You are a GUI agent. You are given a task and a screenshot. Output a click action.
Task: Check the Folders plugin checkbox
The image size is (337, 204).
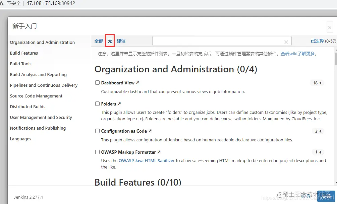[x=97, y=104]
